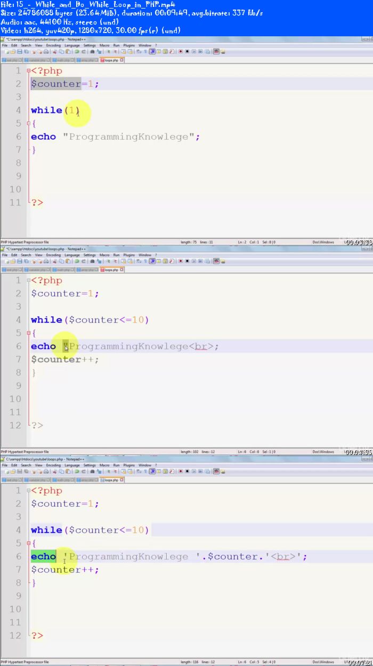The image size is (373, 666).
Task: Click "while(1)" code text on line 4
Action: point(55,110)
